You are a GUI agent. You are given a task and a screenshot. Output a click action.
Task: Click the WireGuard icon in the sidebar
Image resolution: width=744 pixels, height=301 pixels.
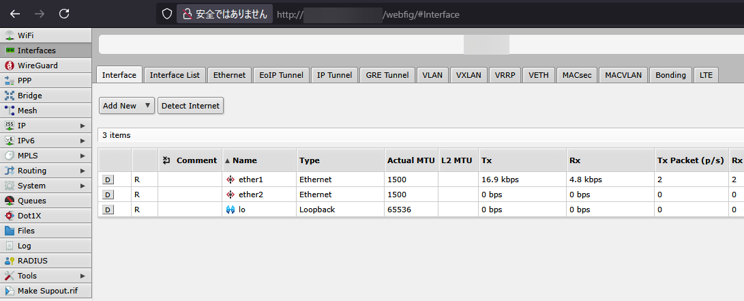tap(10, 66)
